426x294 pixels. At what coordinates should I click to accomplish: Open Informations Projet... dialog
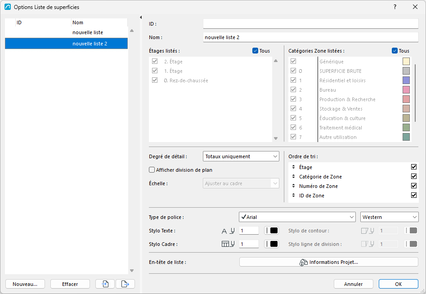coord(329,262)
